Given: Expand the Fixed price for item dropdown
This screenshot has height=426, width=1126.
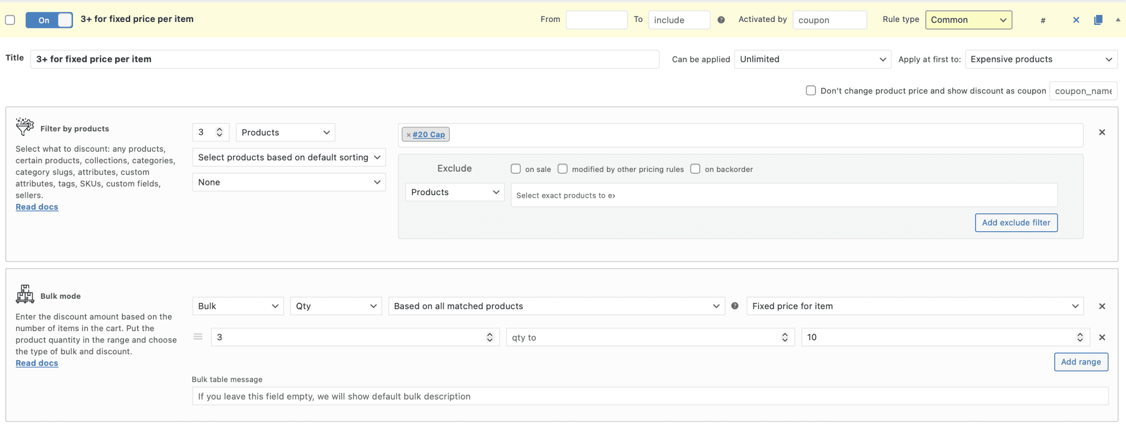Looking at the screenshot, I should 914,306.
